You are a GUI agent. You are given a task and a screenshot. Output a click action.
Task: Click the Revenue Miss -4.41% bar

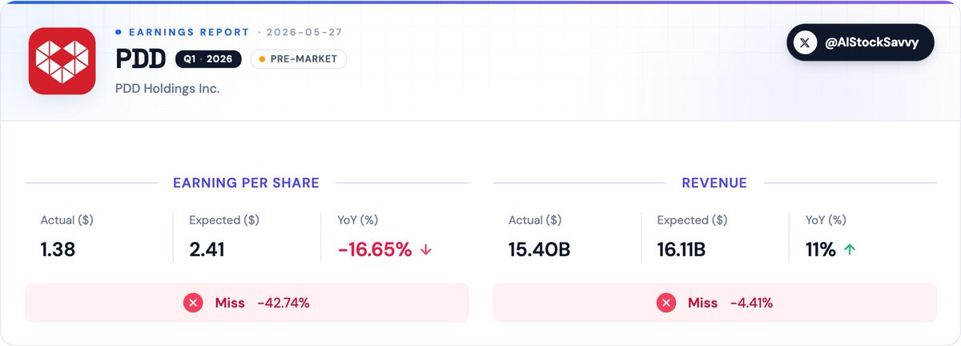pyautogui.click(x=715, y=303)
